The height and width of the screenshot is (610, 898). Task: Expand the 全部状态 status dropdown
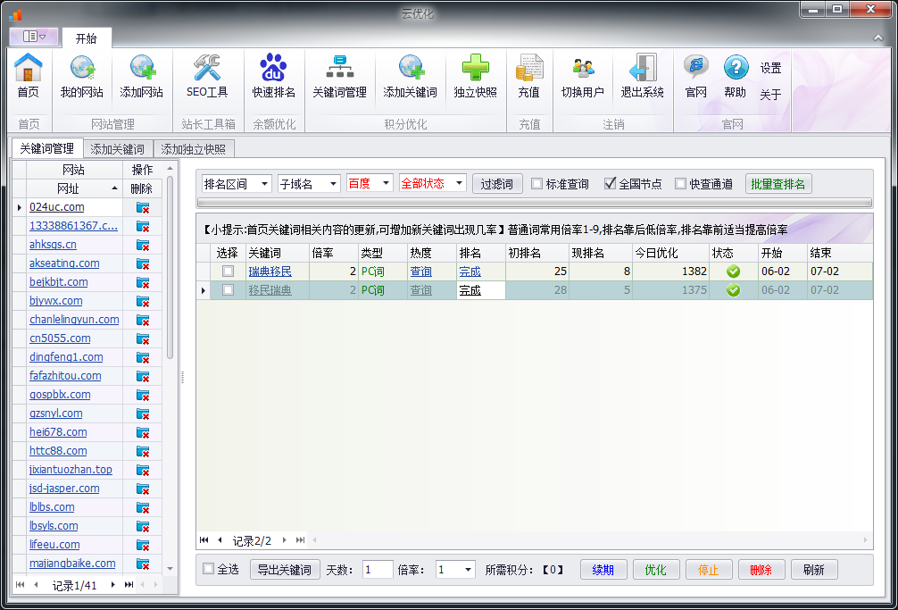pyautogui.click(x=433, y=183)
